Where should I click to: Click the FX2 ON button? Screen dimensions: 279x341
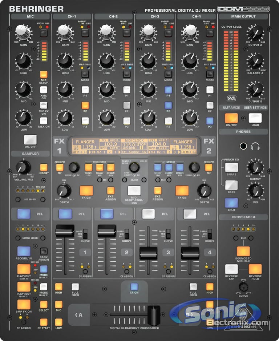pos(182,191)
